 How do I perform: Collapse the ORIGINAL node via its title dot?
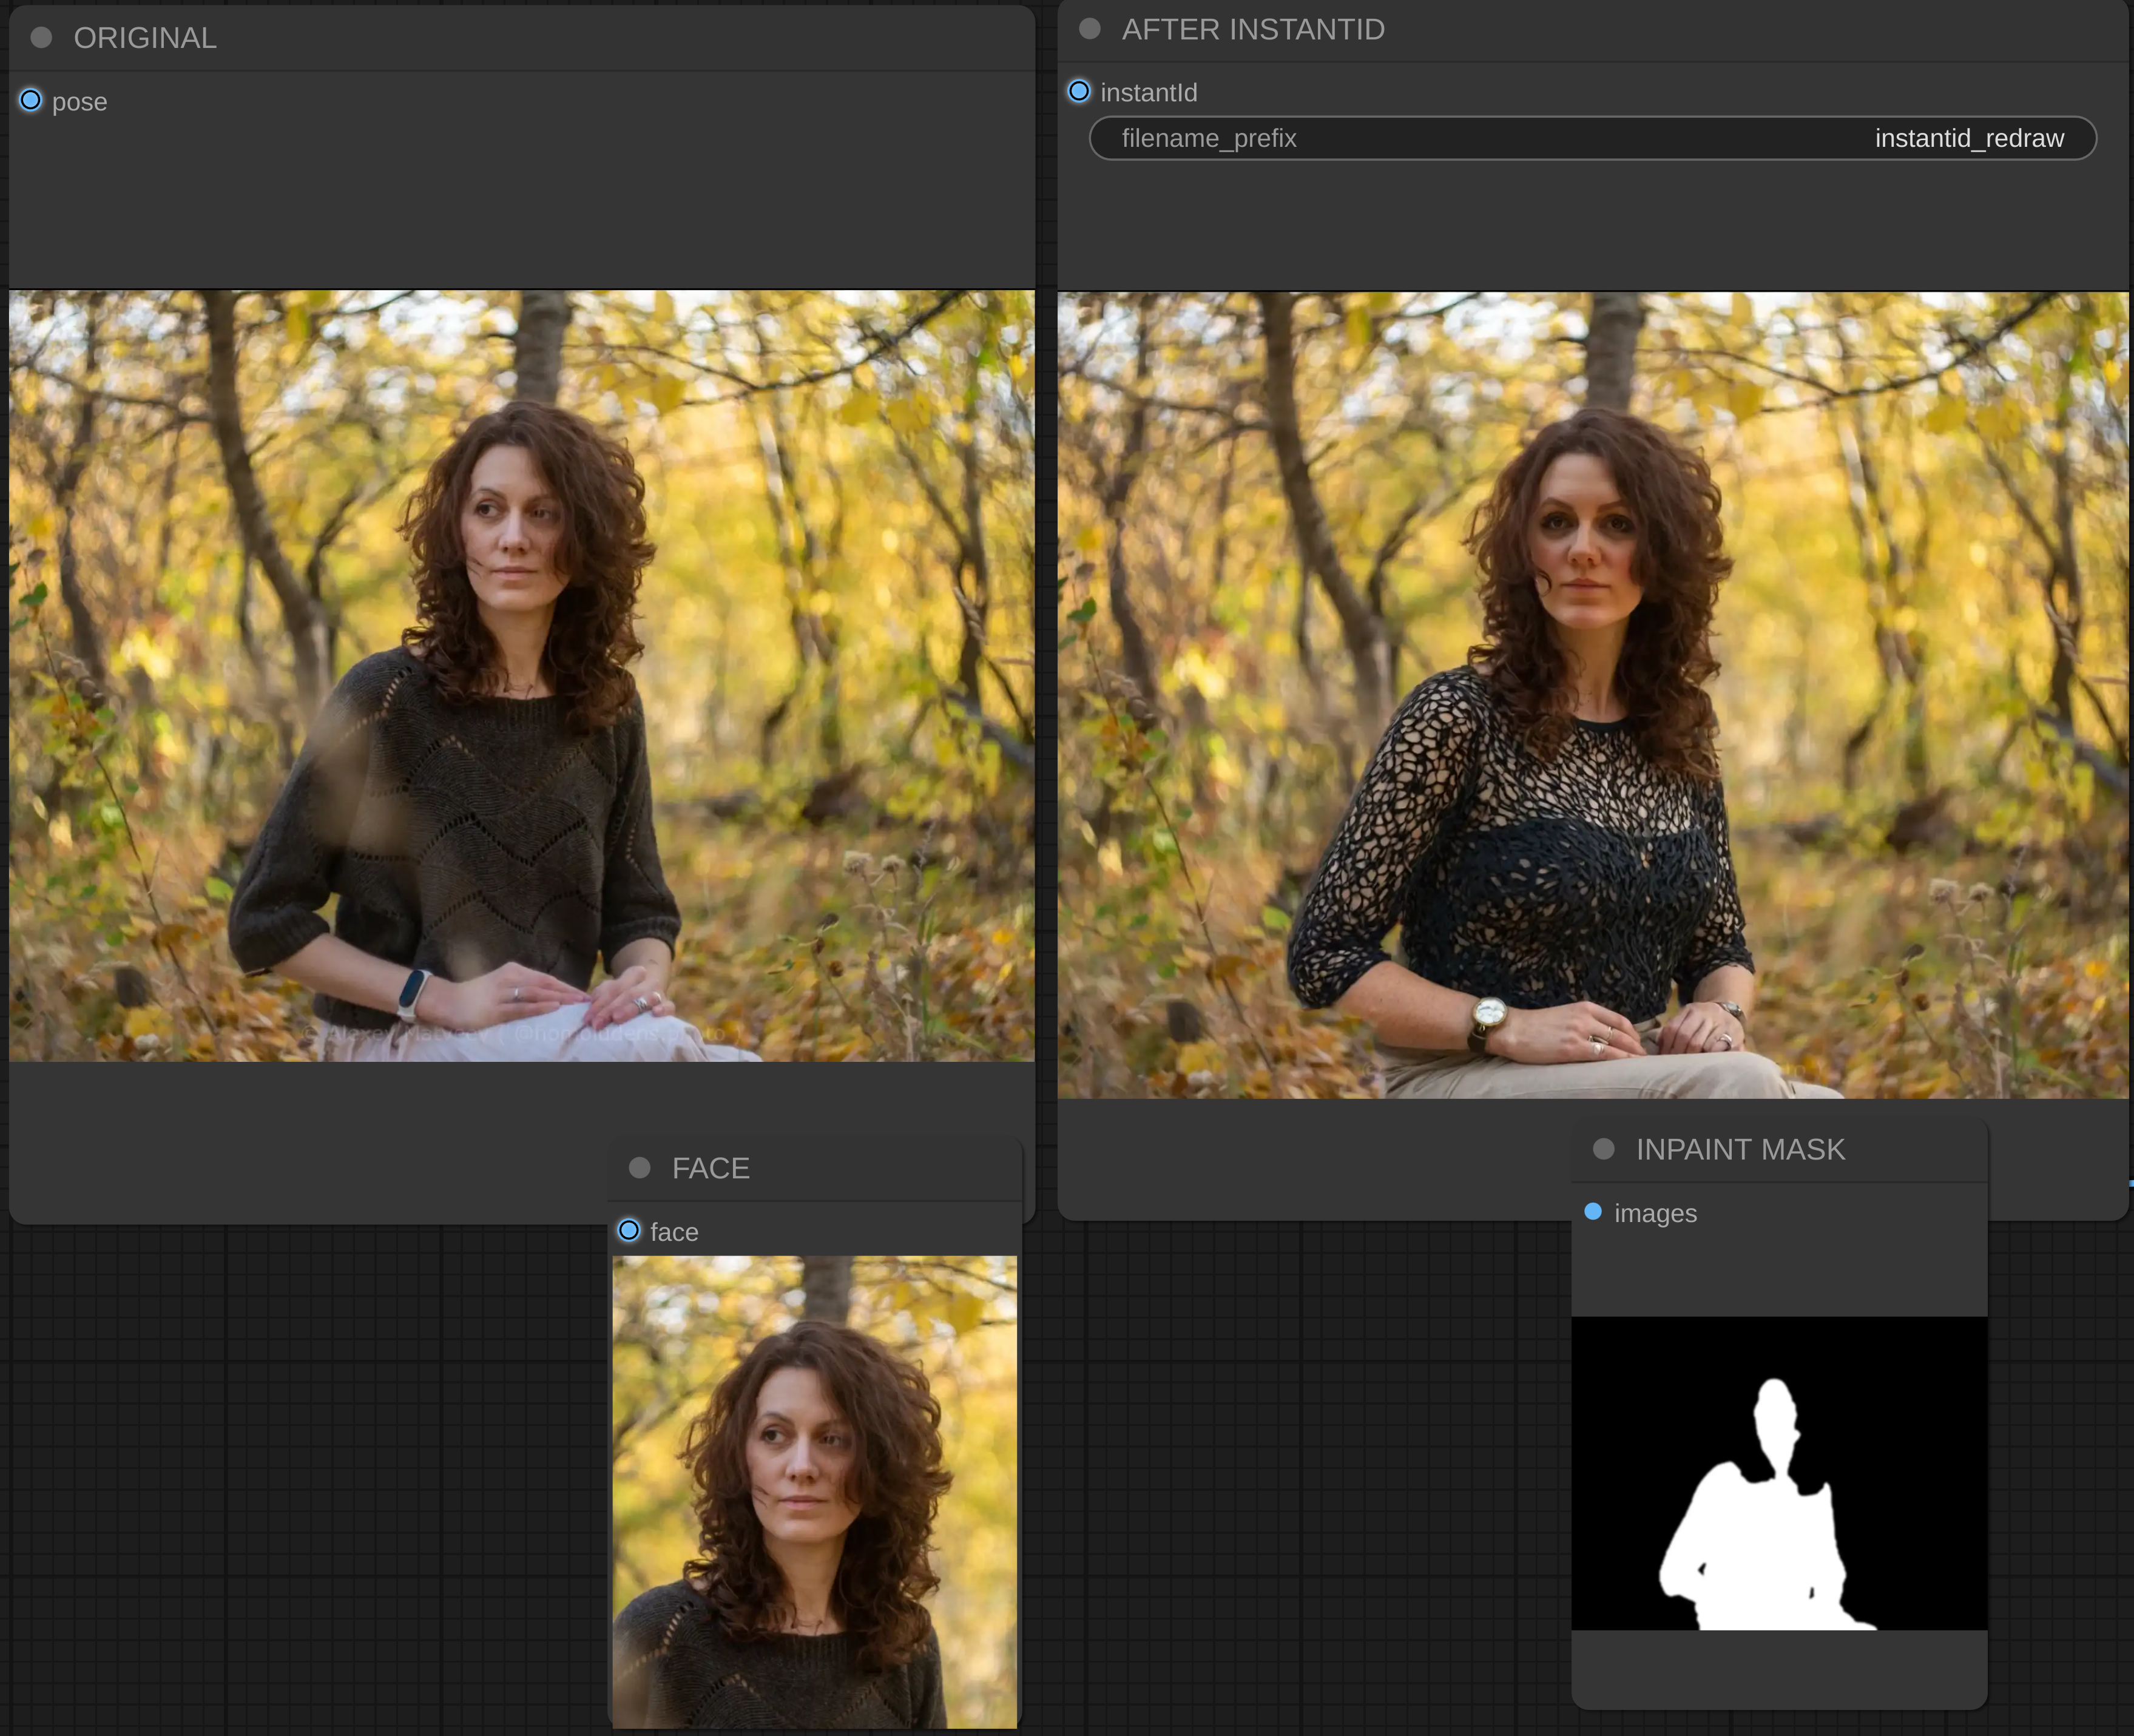[x=41, y=38]
